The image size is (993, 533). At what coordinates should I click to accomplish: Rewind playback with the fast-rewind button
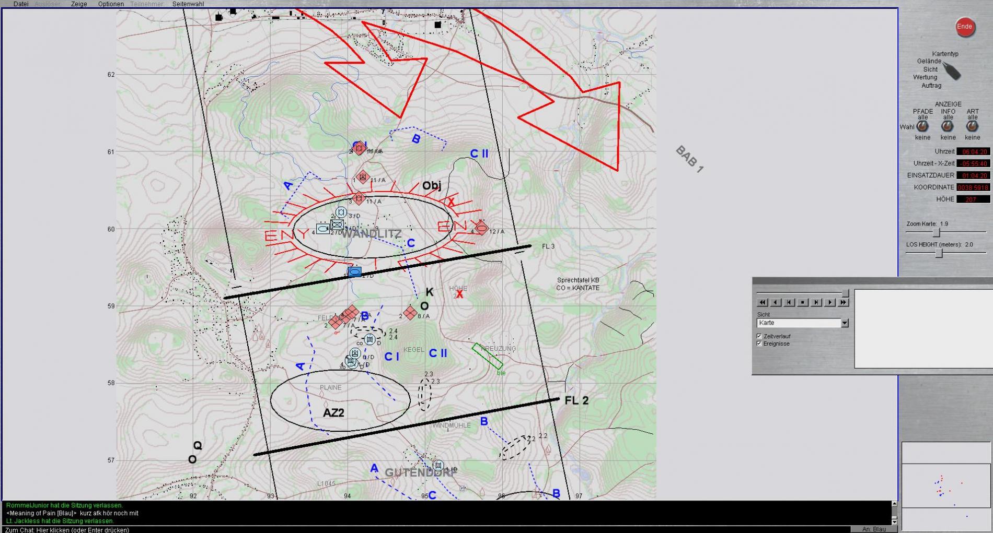pos(762,302)
